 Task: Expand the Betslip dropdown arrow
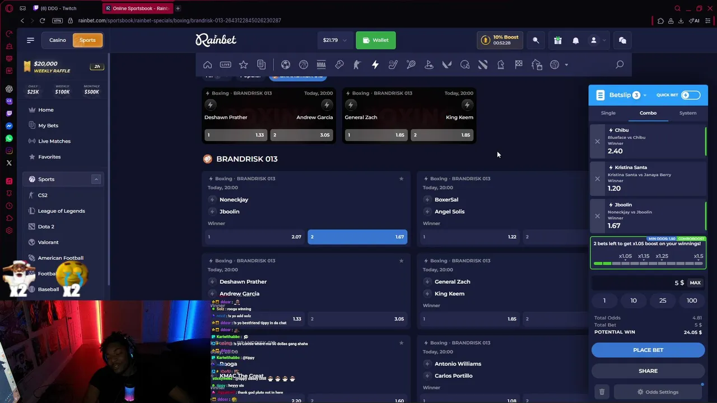(645, 96)
